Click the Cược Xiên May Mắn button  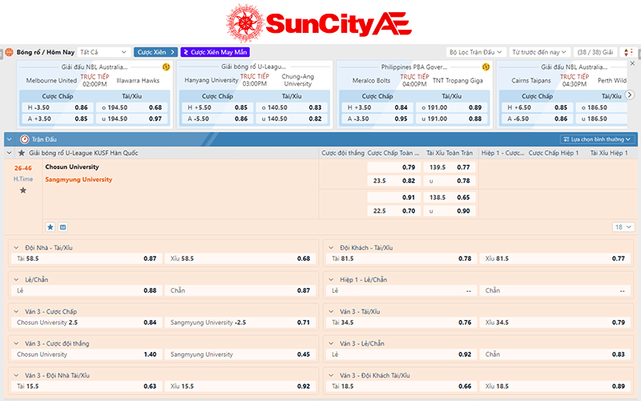click(215, 52)
